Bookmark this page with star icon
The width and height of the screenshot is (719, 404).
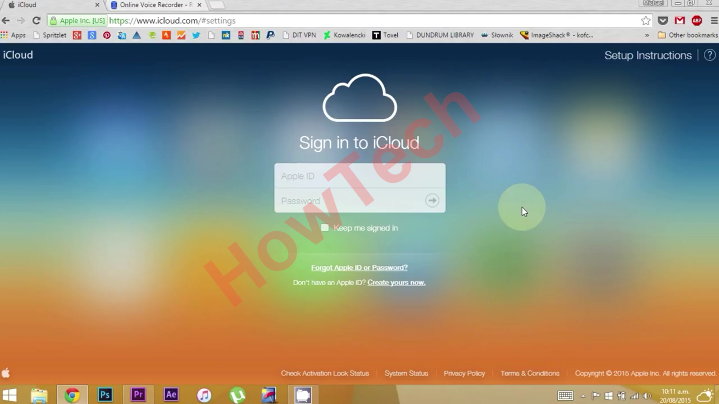(646, 21)
